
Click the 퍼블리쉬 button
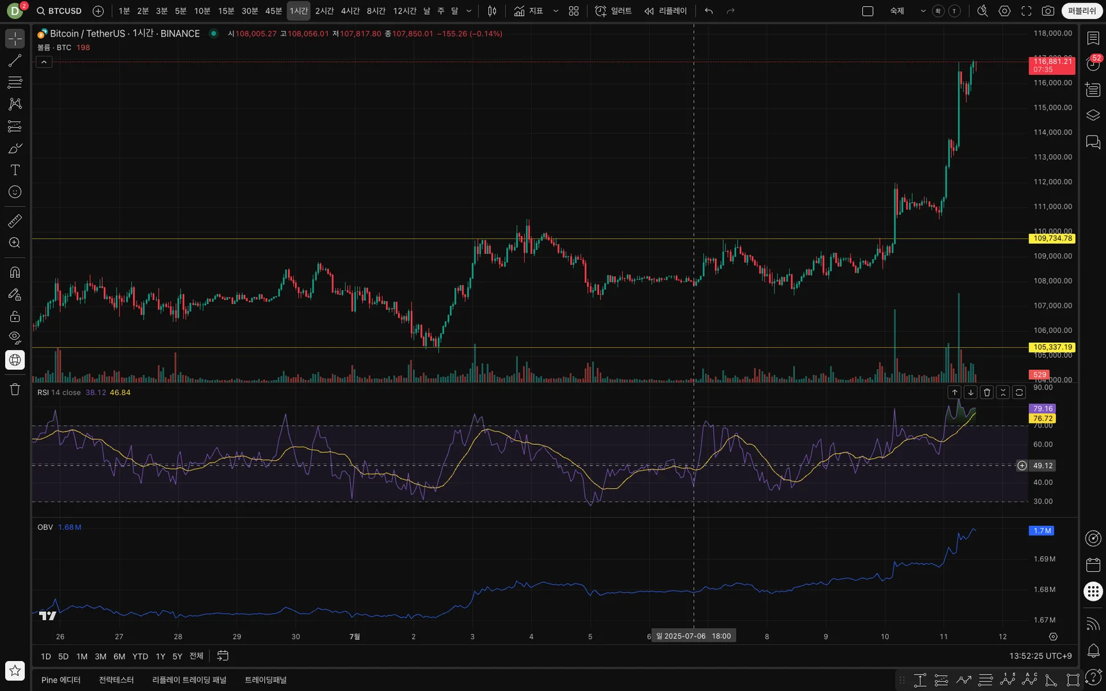click(1081, 11)
